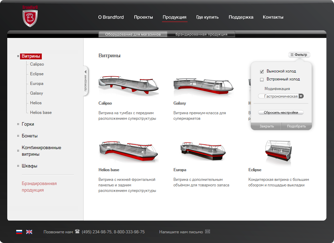Click the Eclipse description Кондитерская витрина
This screenshot has height=243, width=334.
[278, 182]
